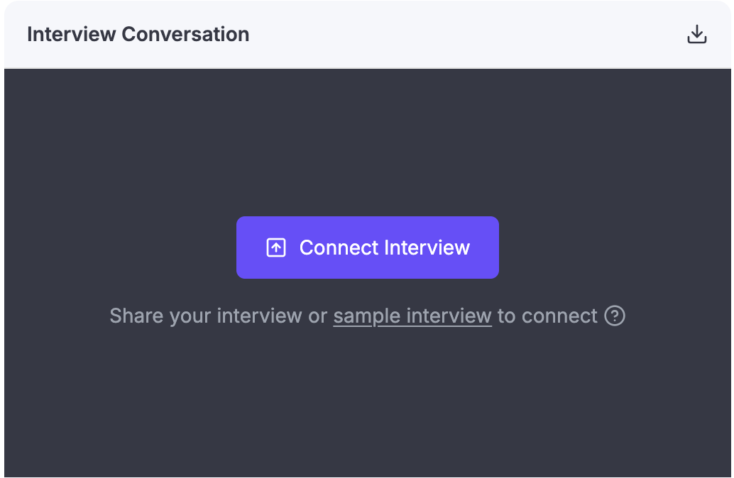
Task: Click the empty dark area above the button
Action: point(367,142)
